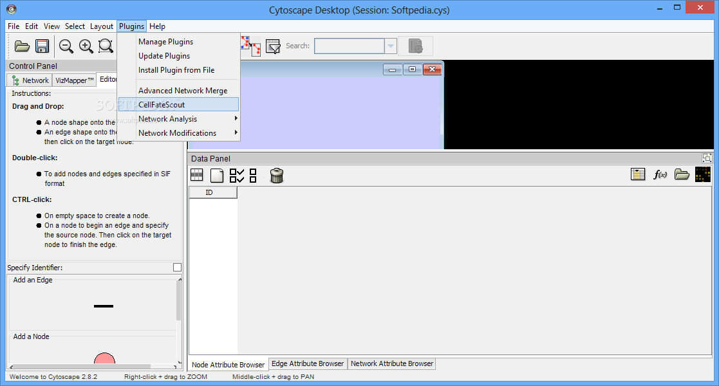This screenshot has height=386, width=719.
Task: Choose Manage Plugins from the menu
Action: [179, 42]
